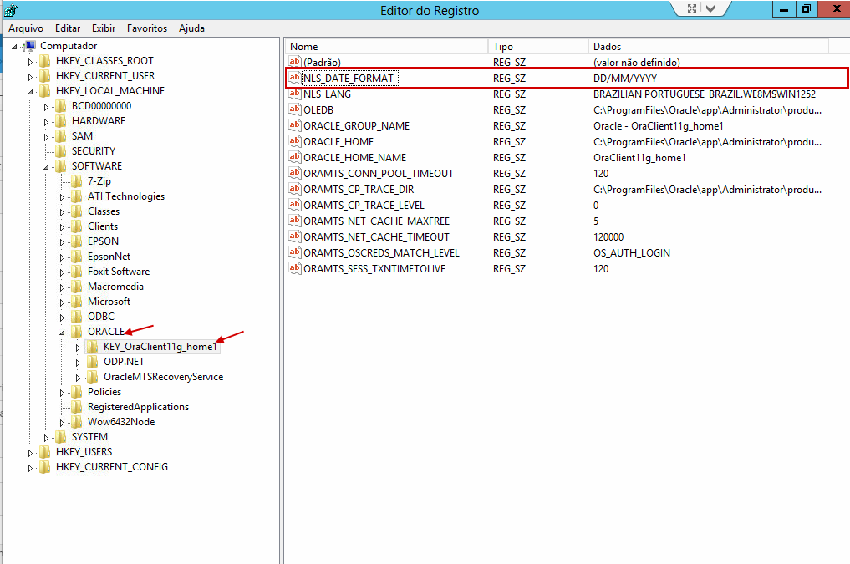This screenshot has height=564, width=850.
Task: Click the RegisteredApplications folder icon
Action: (x=77, y=407)
